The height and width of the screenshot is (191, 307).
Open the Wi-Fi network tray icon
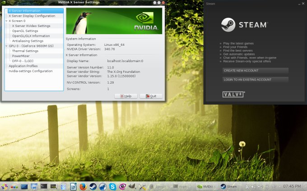(274, 187)
